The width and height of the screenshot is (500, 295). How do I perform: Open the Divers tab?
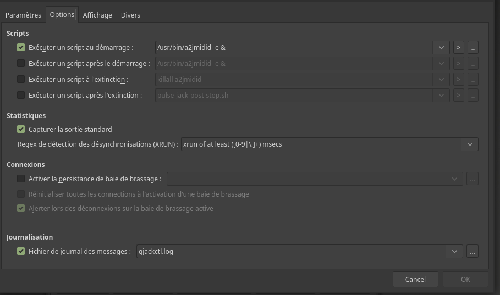point(130,15)
